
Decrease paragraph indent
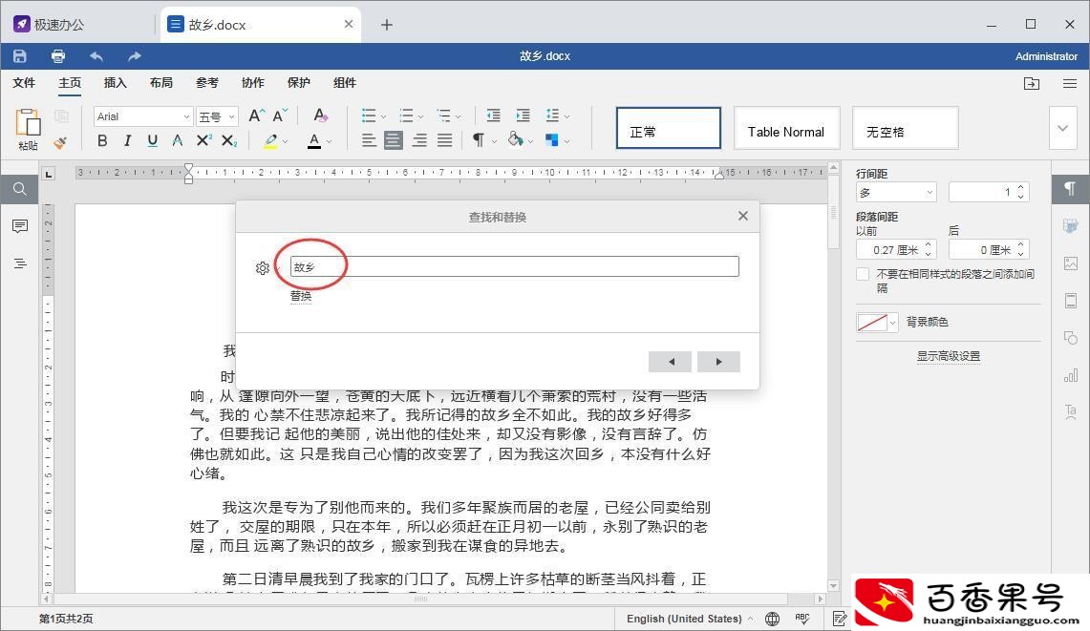(x=493, y=116)
